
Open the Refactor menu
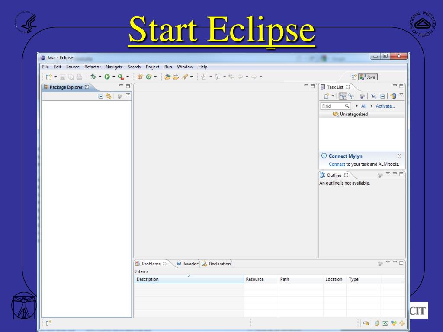(x=93, y=67)
